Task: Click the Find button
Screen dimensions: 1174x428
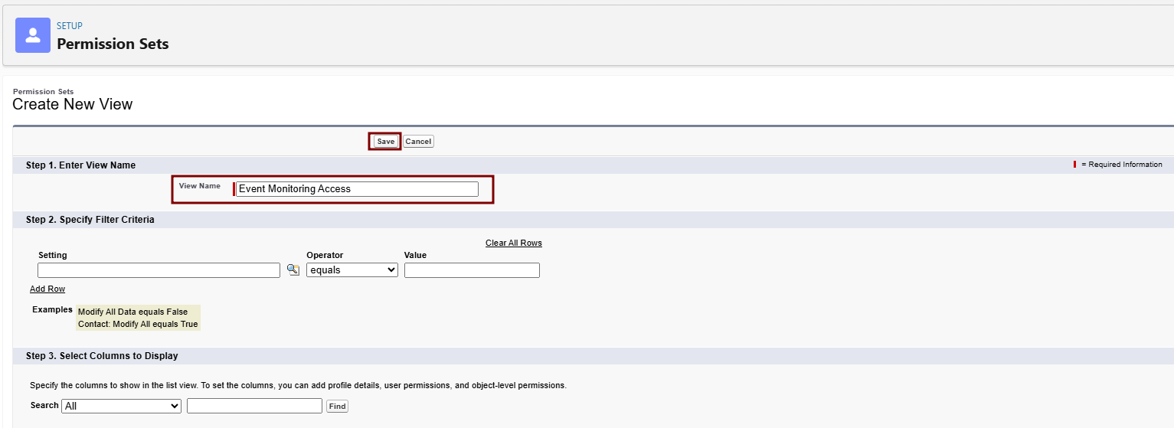Action: (x=337, y=407)
